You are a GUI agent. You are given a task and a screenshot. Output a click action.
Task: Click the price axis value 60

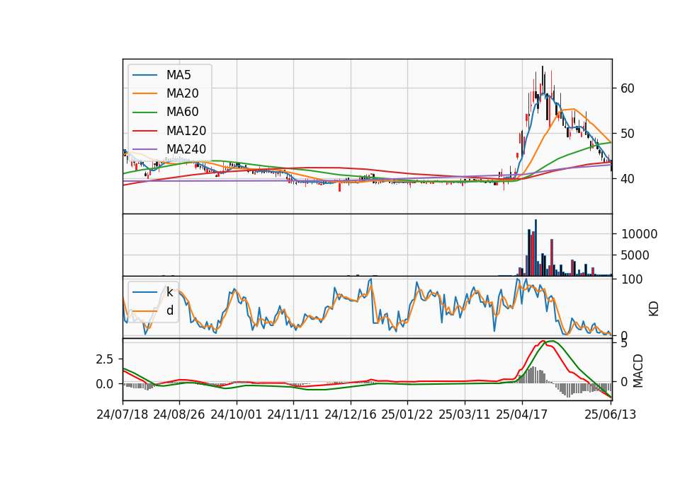(x=628, y=88)
